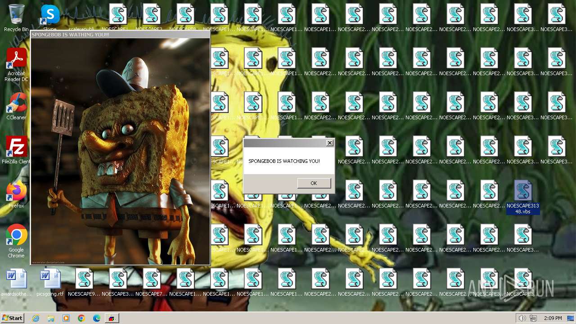Click the scary SpongeBob picture in the window
The height and width of the screenshot is (324, 576).
pyautogui.click(x=120, y=152)
